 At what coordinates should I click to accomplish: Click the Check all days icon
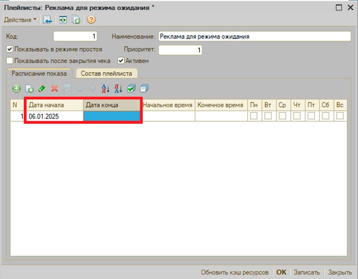pos(131,88)
